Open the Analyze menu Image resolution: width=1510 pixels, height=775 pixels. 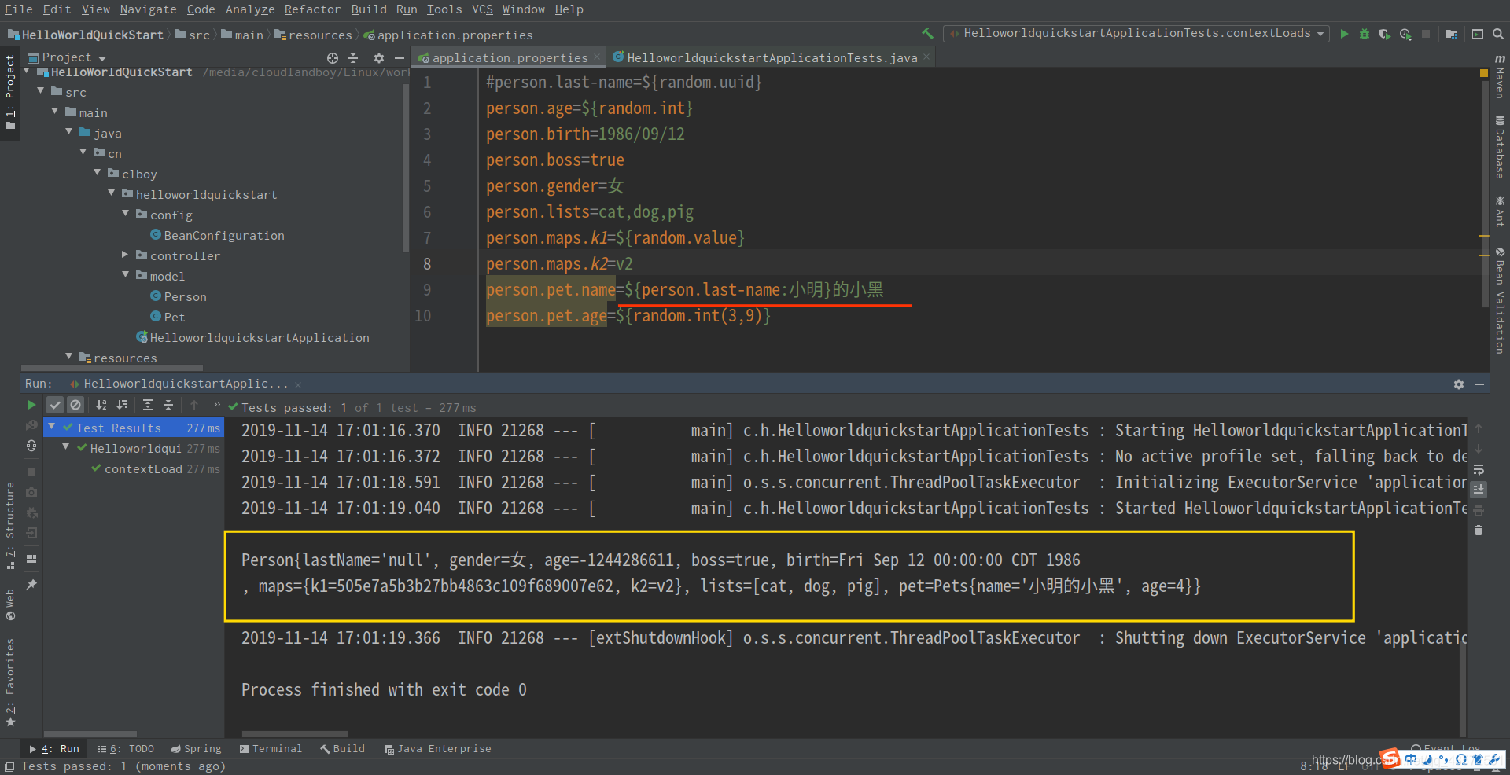[x=250, y=9]
